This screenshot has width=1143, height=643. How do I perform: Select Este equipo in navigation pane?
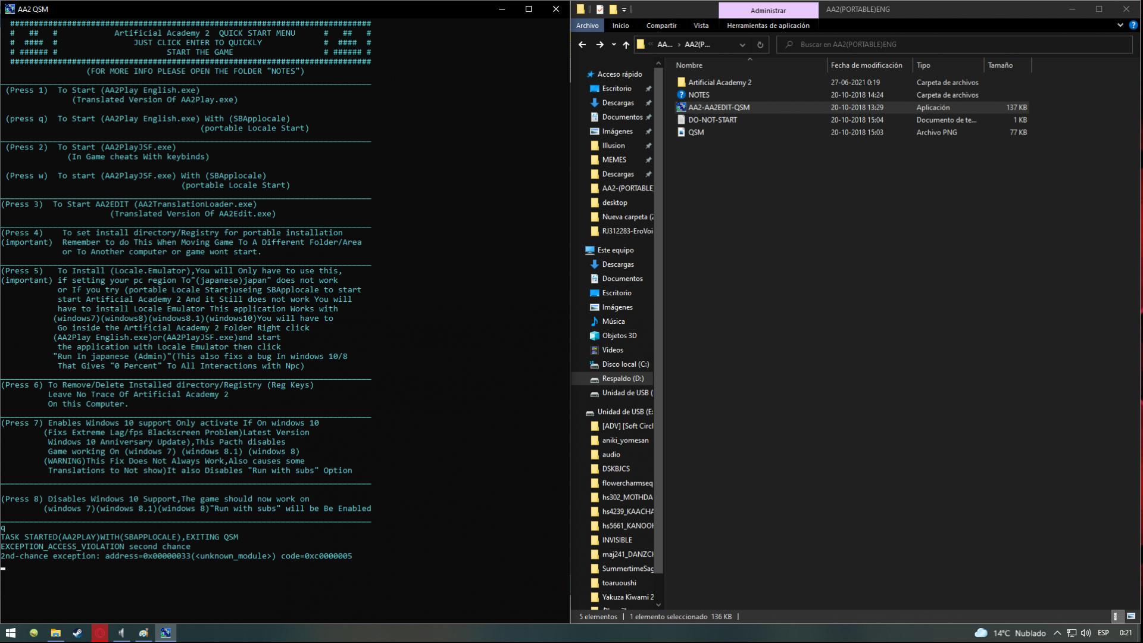click(x=615, y=251)
